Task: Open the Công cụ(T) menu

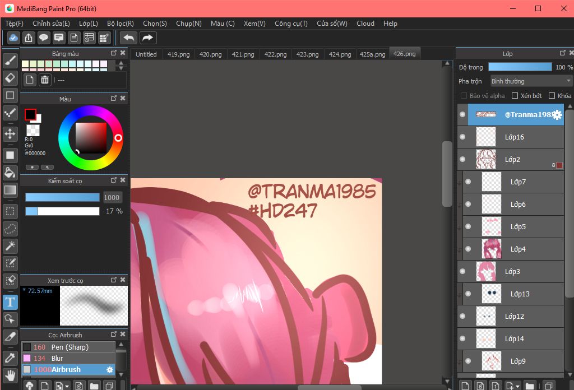Action: pyautogui.click(x=291, y=24)
